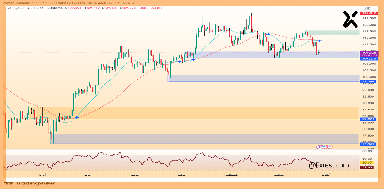Select the 107,270 support price label
This screenshot has height=189, width=384.
[x=370, y=59]
